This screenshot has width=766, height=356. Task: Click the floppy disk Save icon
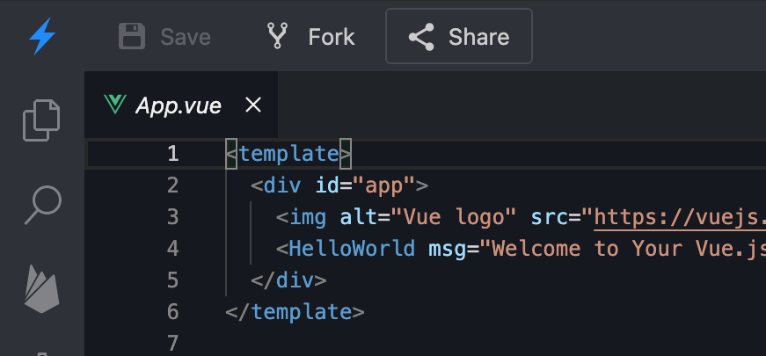coord(132,36)
